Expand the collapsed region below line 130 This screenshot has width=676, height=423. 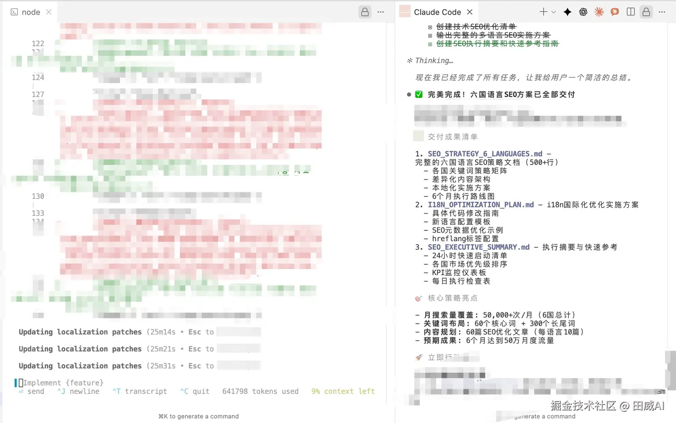click(x=33, y=204)
